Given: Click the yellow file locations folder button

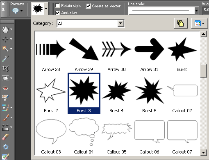Looking at the screenshot, I should click(x=181, y=23).
